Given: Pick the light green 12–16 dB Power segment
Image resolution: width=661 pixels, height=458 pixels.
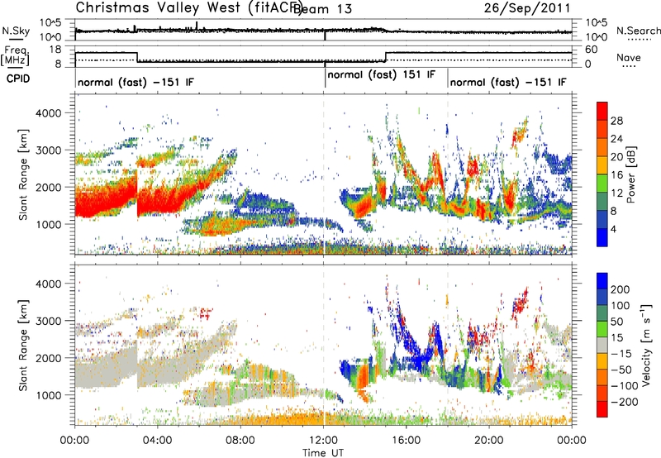Looking at the screenshot, I should tap(602, 184).
